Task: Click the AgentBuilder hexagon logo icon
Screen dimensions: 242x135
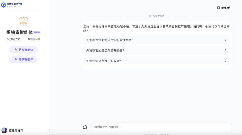Action: pyautogui.click(x=4, y=5)
